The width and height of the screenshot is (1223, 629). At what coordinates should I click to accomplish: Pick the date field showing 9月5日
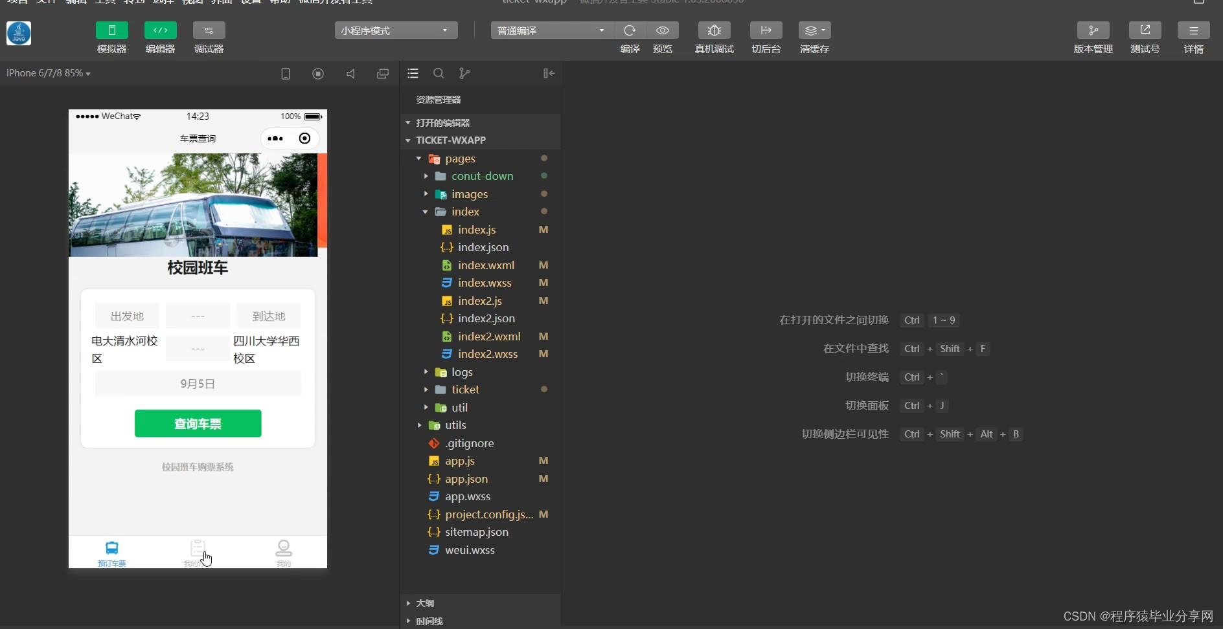[198, 383]
